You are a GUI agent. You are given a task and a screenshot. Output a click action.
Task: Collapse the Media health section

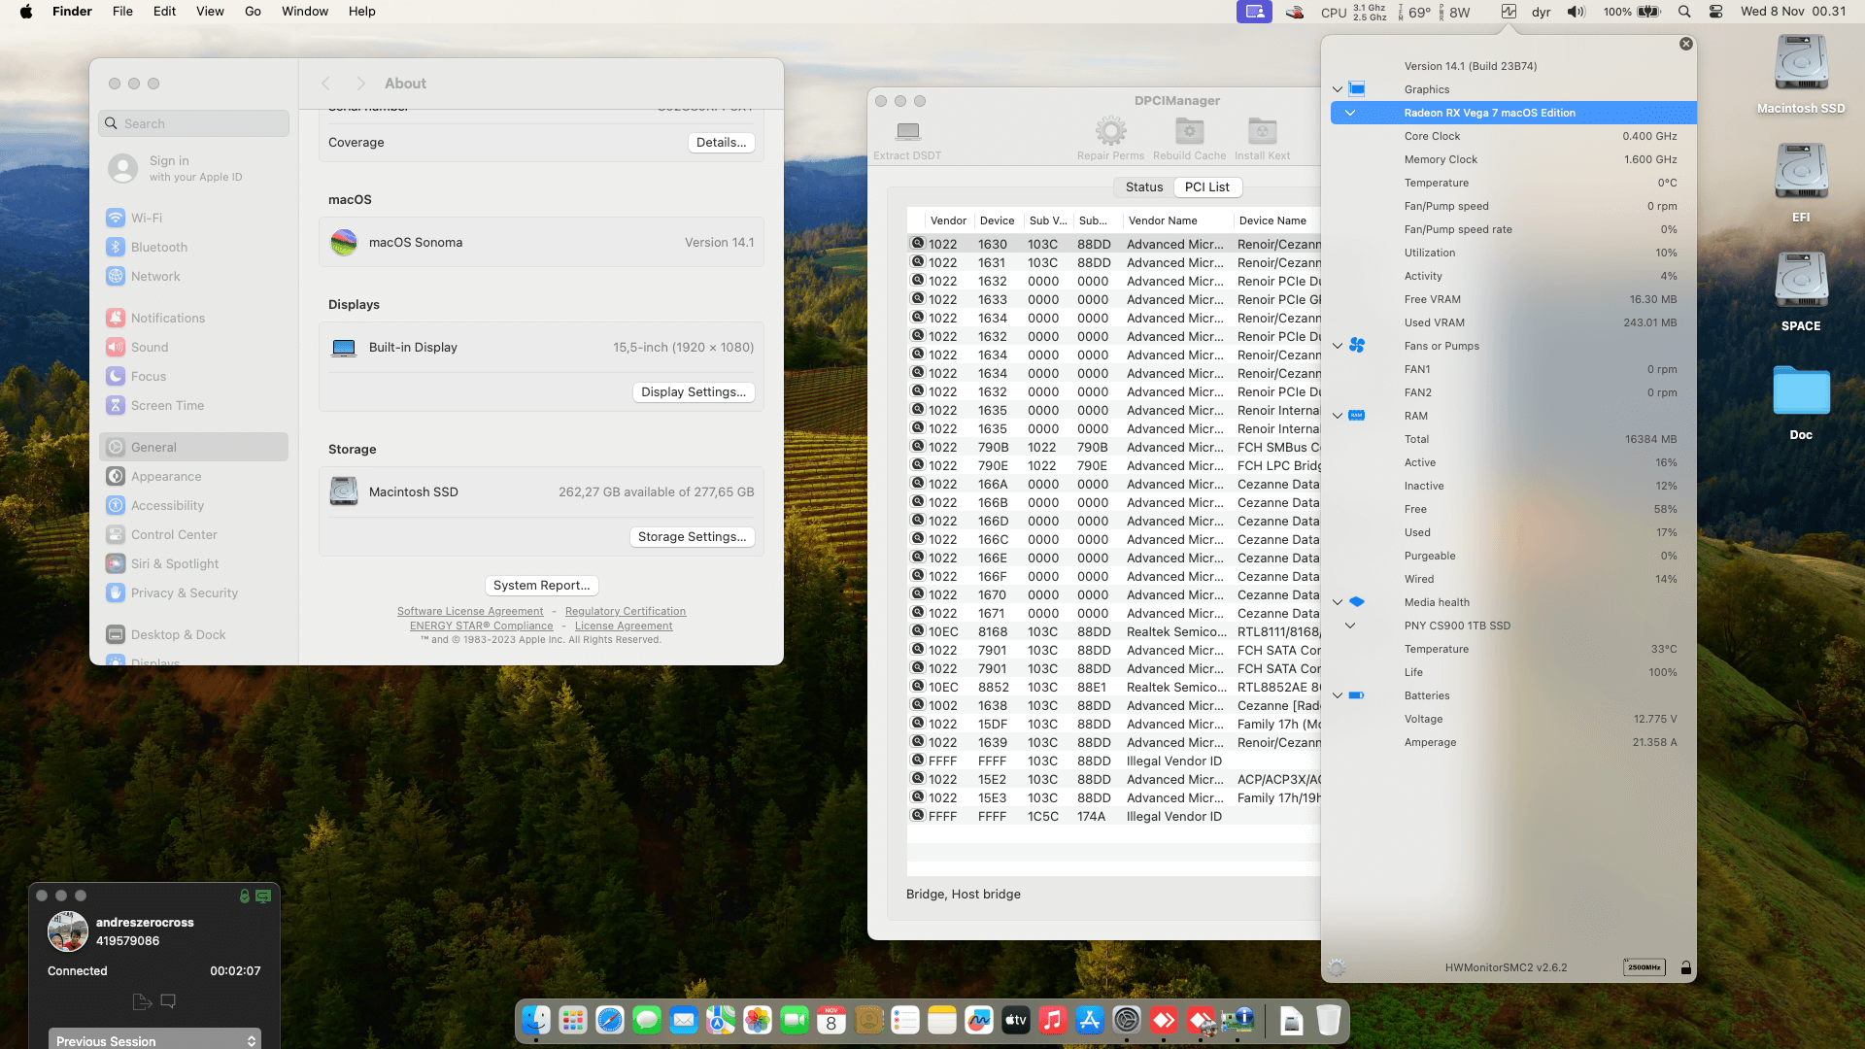pyautogui.click(x=1338, y=602)
